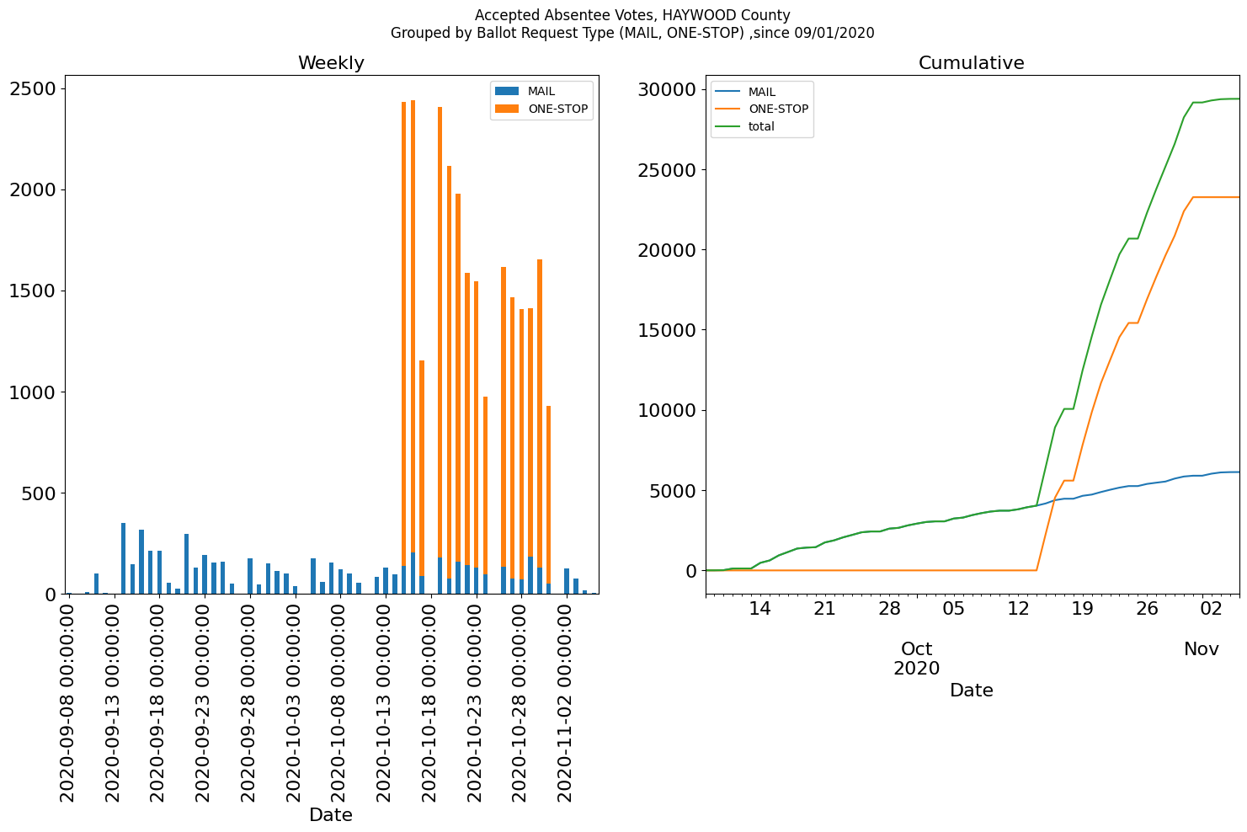Select the heading "Accepted Absentee Votes, HAYWOOD County"
This screenshot has width=1247, height=832.
click(632, 15)
